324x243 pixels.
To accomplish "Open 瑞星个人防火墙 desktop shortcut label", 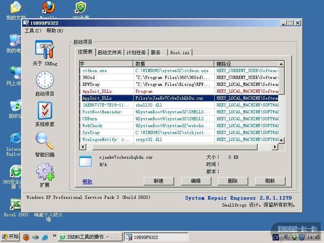I will 48,217.
